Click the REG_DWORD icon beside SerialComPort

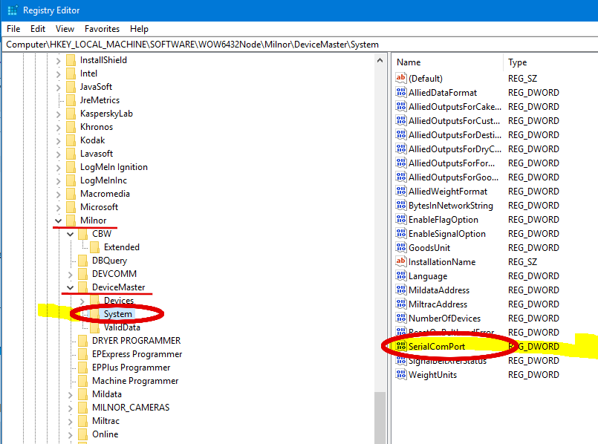coord(401,346)
